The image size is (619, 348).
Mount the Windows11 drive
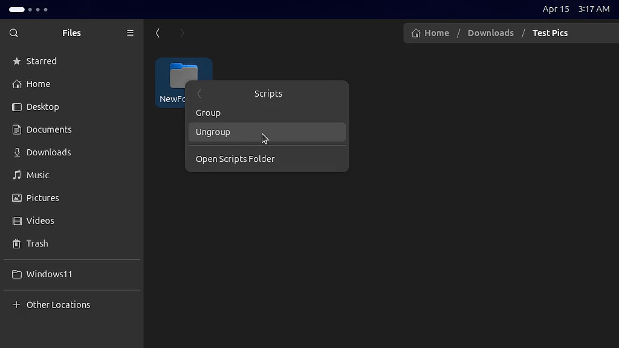point(50,274)
